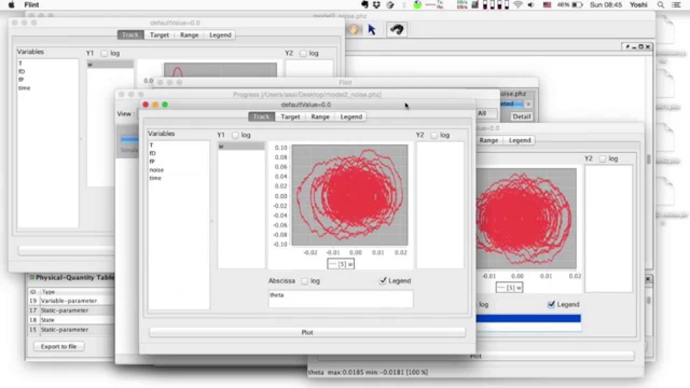
Task: Open Notification Center list icon
Action: 677,5
